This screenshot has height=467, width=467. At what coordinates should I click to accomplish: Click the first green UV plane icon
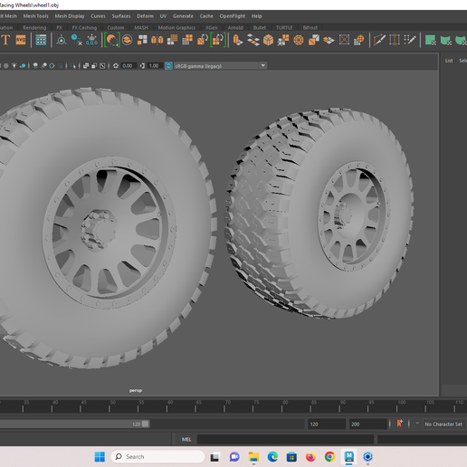tap(430, 40)
